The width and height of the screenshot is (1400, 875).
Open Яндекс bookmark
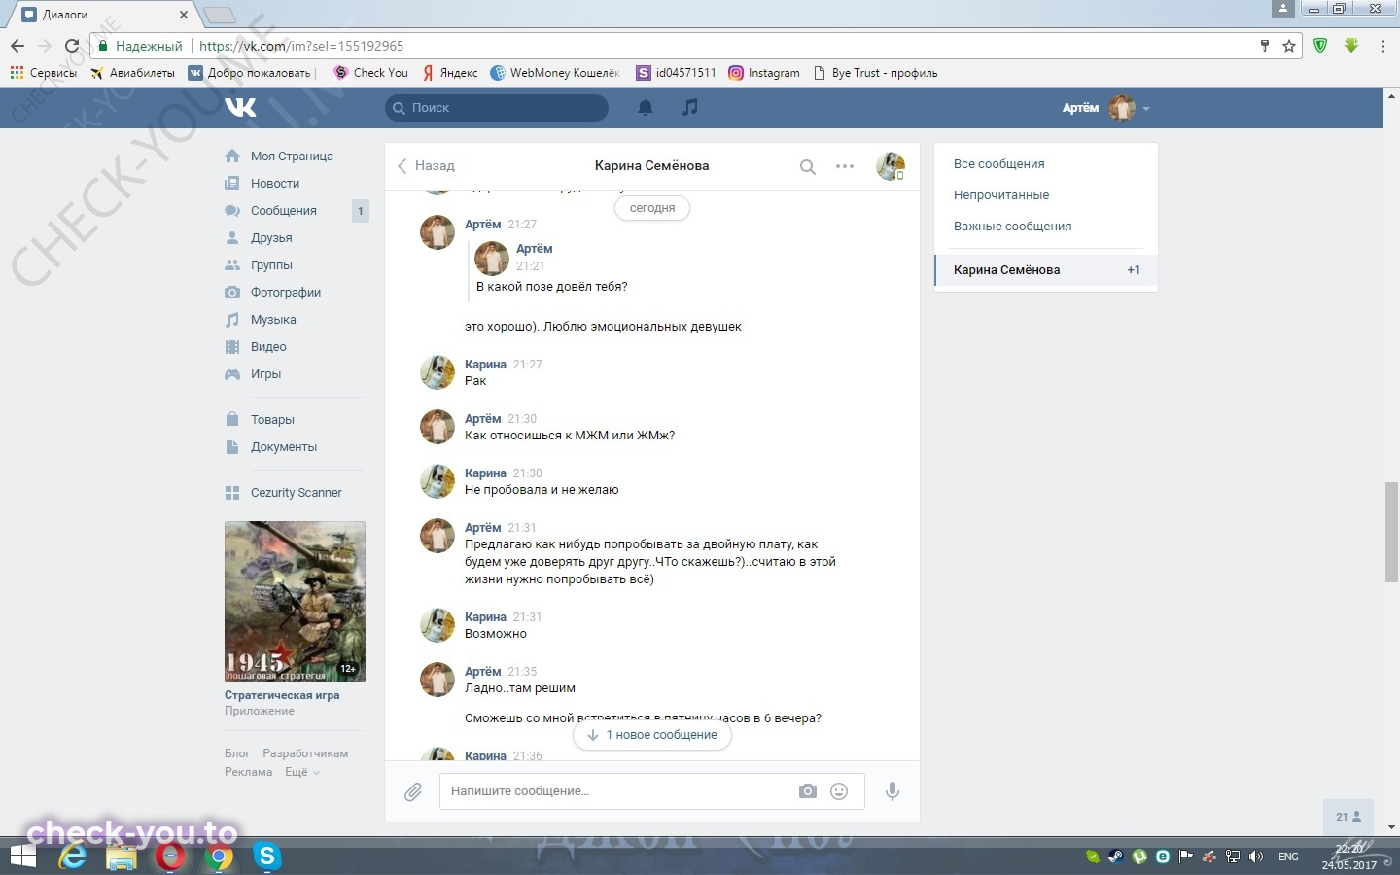(x=449, y=73)
